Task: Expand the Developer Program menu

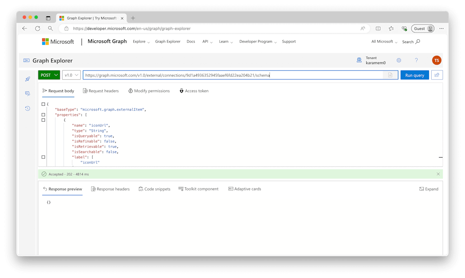Action: click(258, 41)
